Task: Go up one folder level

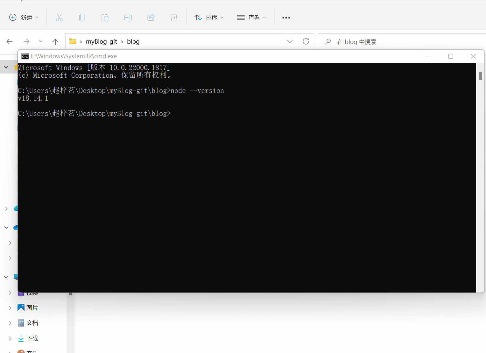Action: [x=55, y=42]
